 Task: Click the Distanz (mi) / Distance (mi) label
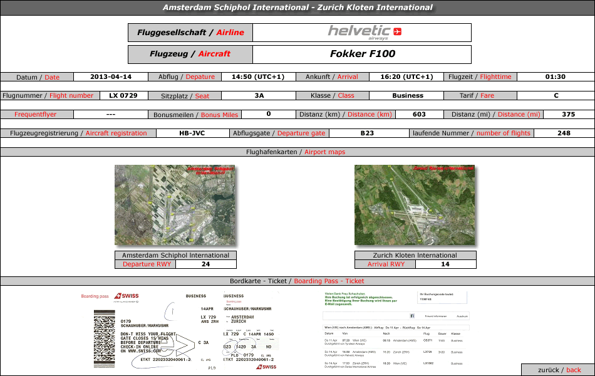click(496, 114)
